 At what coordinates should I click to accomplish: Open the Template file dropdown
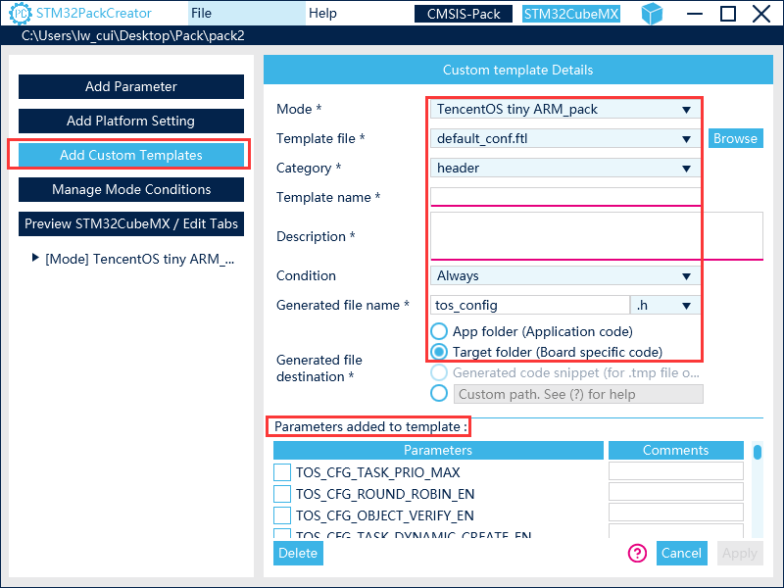(565, 138)
